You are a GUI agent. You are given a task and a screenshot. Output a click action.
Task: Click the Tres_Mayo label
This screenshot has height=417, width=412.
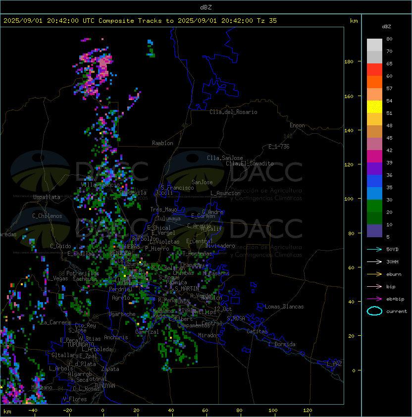(x=163, y=209)
